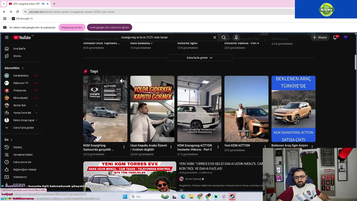Open the tab search dropdown arrow
Image resolution: width=357 pixels, height=201 pixels.
[x=3, y=4]
